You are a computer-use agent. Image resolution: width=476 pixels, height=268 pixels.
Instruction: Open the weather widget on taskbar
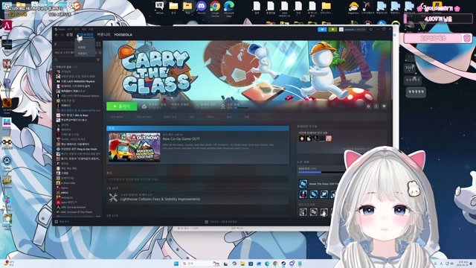[8, 264]
